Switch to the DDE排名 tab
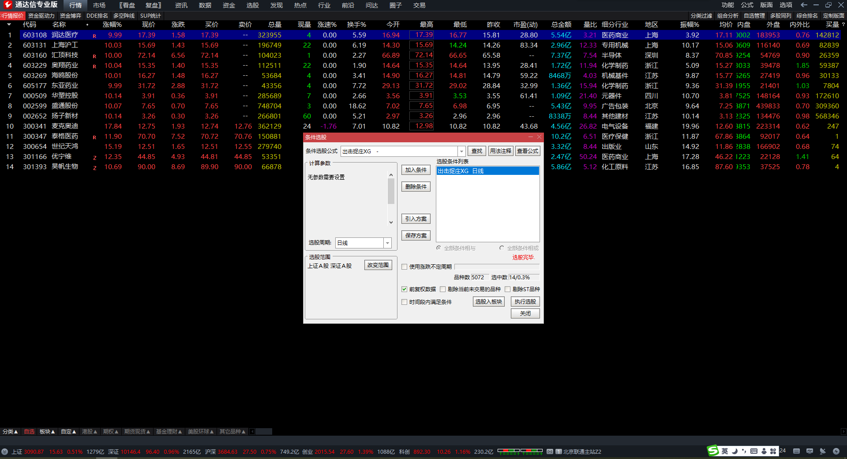Viewport: 847px width, 459px height. tap(97, 16)
